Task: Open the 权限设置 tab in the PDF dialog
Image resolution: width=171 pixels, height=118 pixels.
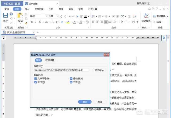Action: click(x=50, y=60)
